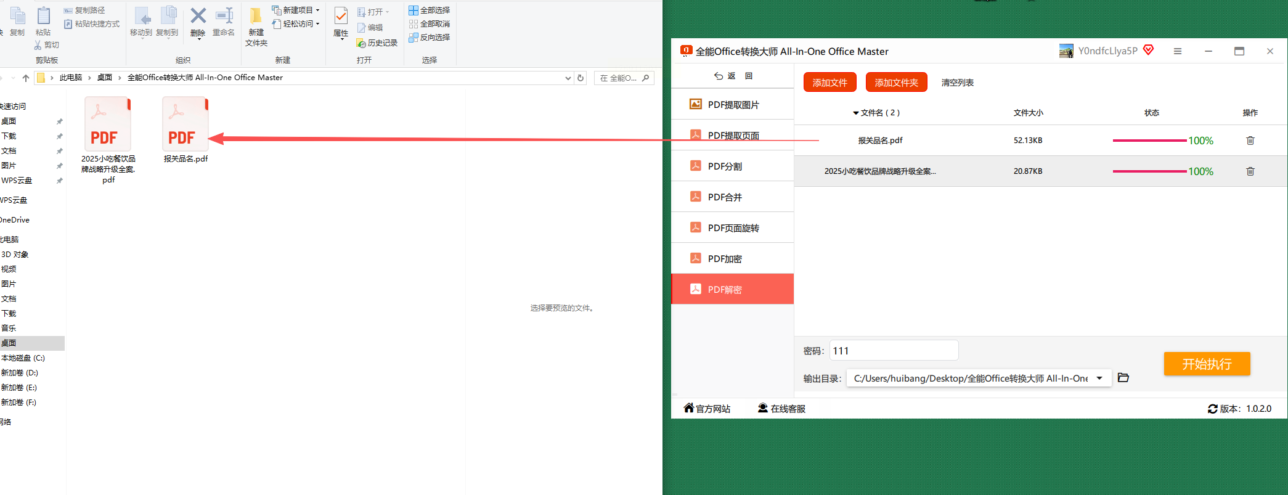The height and width of the screenshot is (495, 1288).
Task: Click 剪切 in the Explorer ribbon
Action: click(47, 45)
